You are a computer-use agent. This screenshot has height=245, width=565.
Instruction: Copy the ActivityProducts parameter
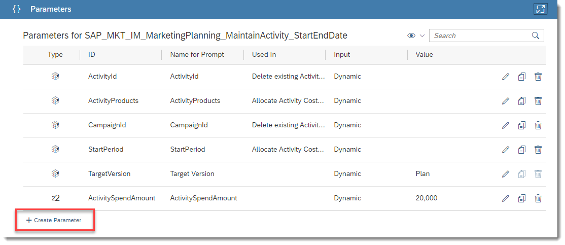coord(522,101)
